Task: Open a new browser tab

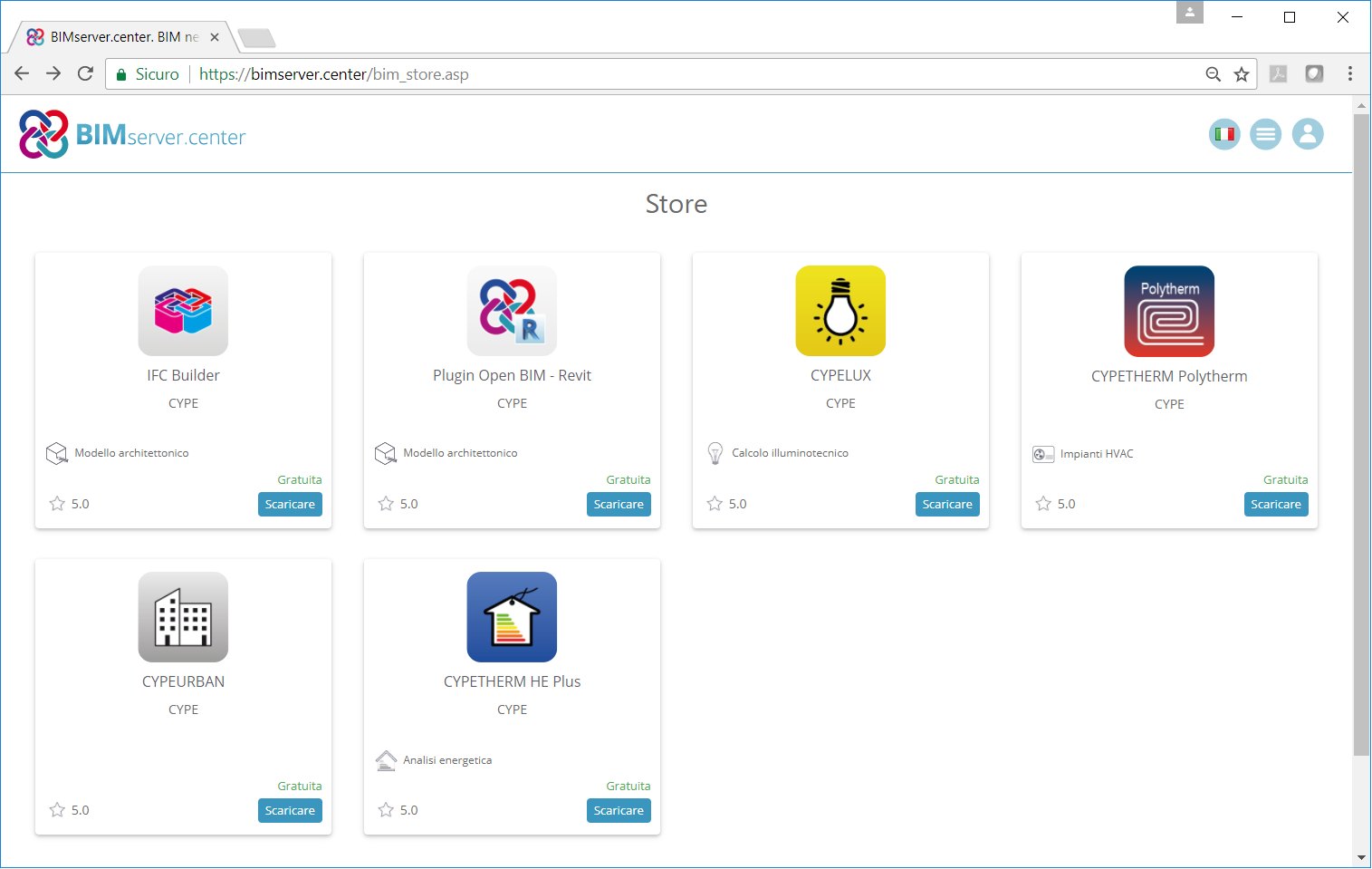Action: point(256,38)
